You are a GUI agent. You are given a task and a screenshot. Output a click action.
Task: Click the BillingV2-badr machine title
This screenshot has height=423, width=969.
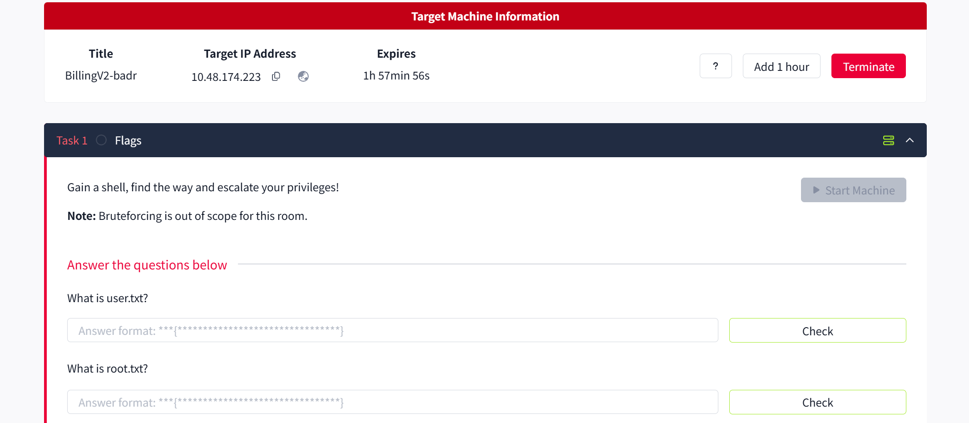(x=101, y=76)
